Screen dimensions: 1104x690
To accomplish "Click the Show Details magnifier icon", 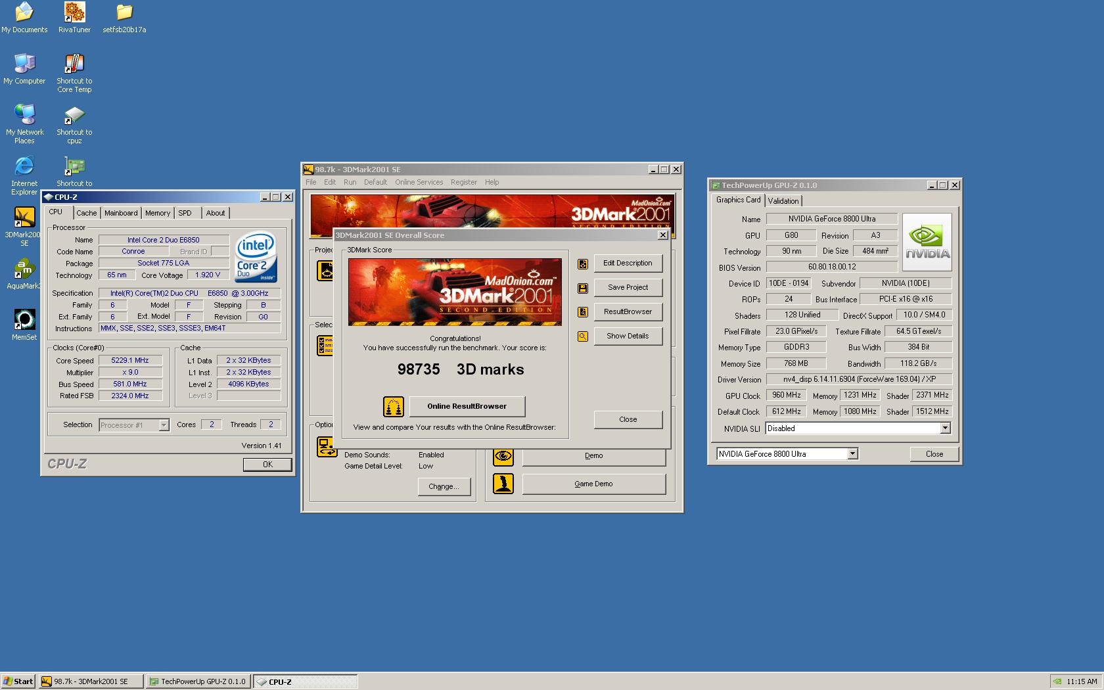I will click(583, 336).
